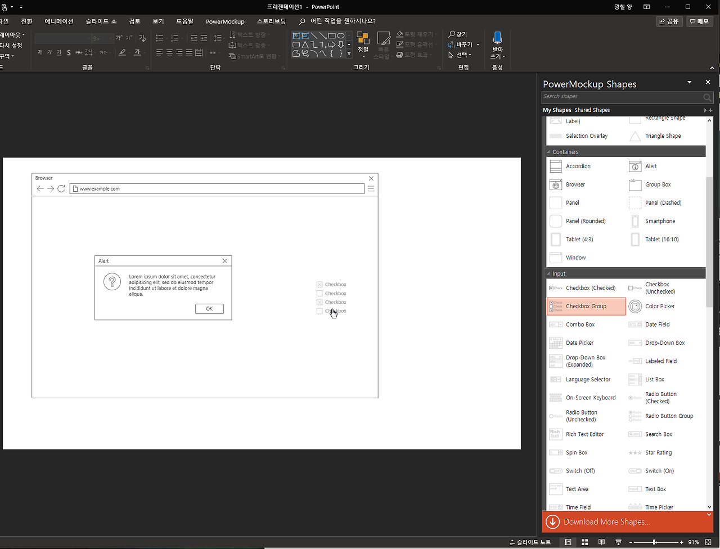Pick the Smartphone container shape

660,221
